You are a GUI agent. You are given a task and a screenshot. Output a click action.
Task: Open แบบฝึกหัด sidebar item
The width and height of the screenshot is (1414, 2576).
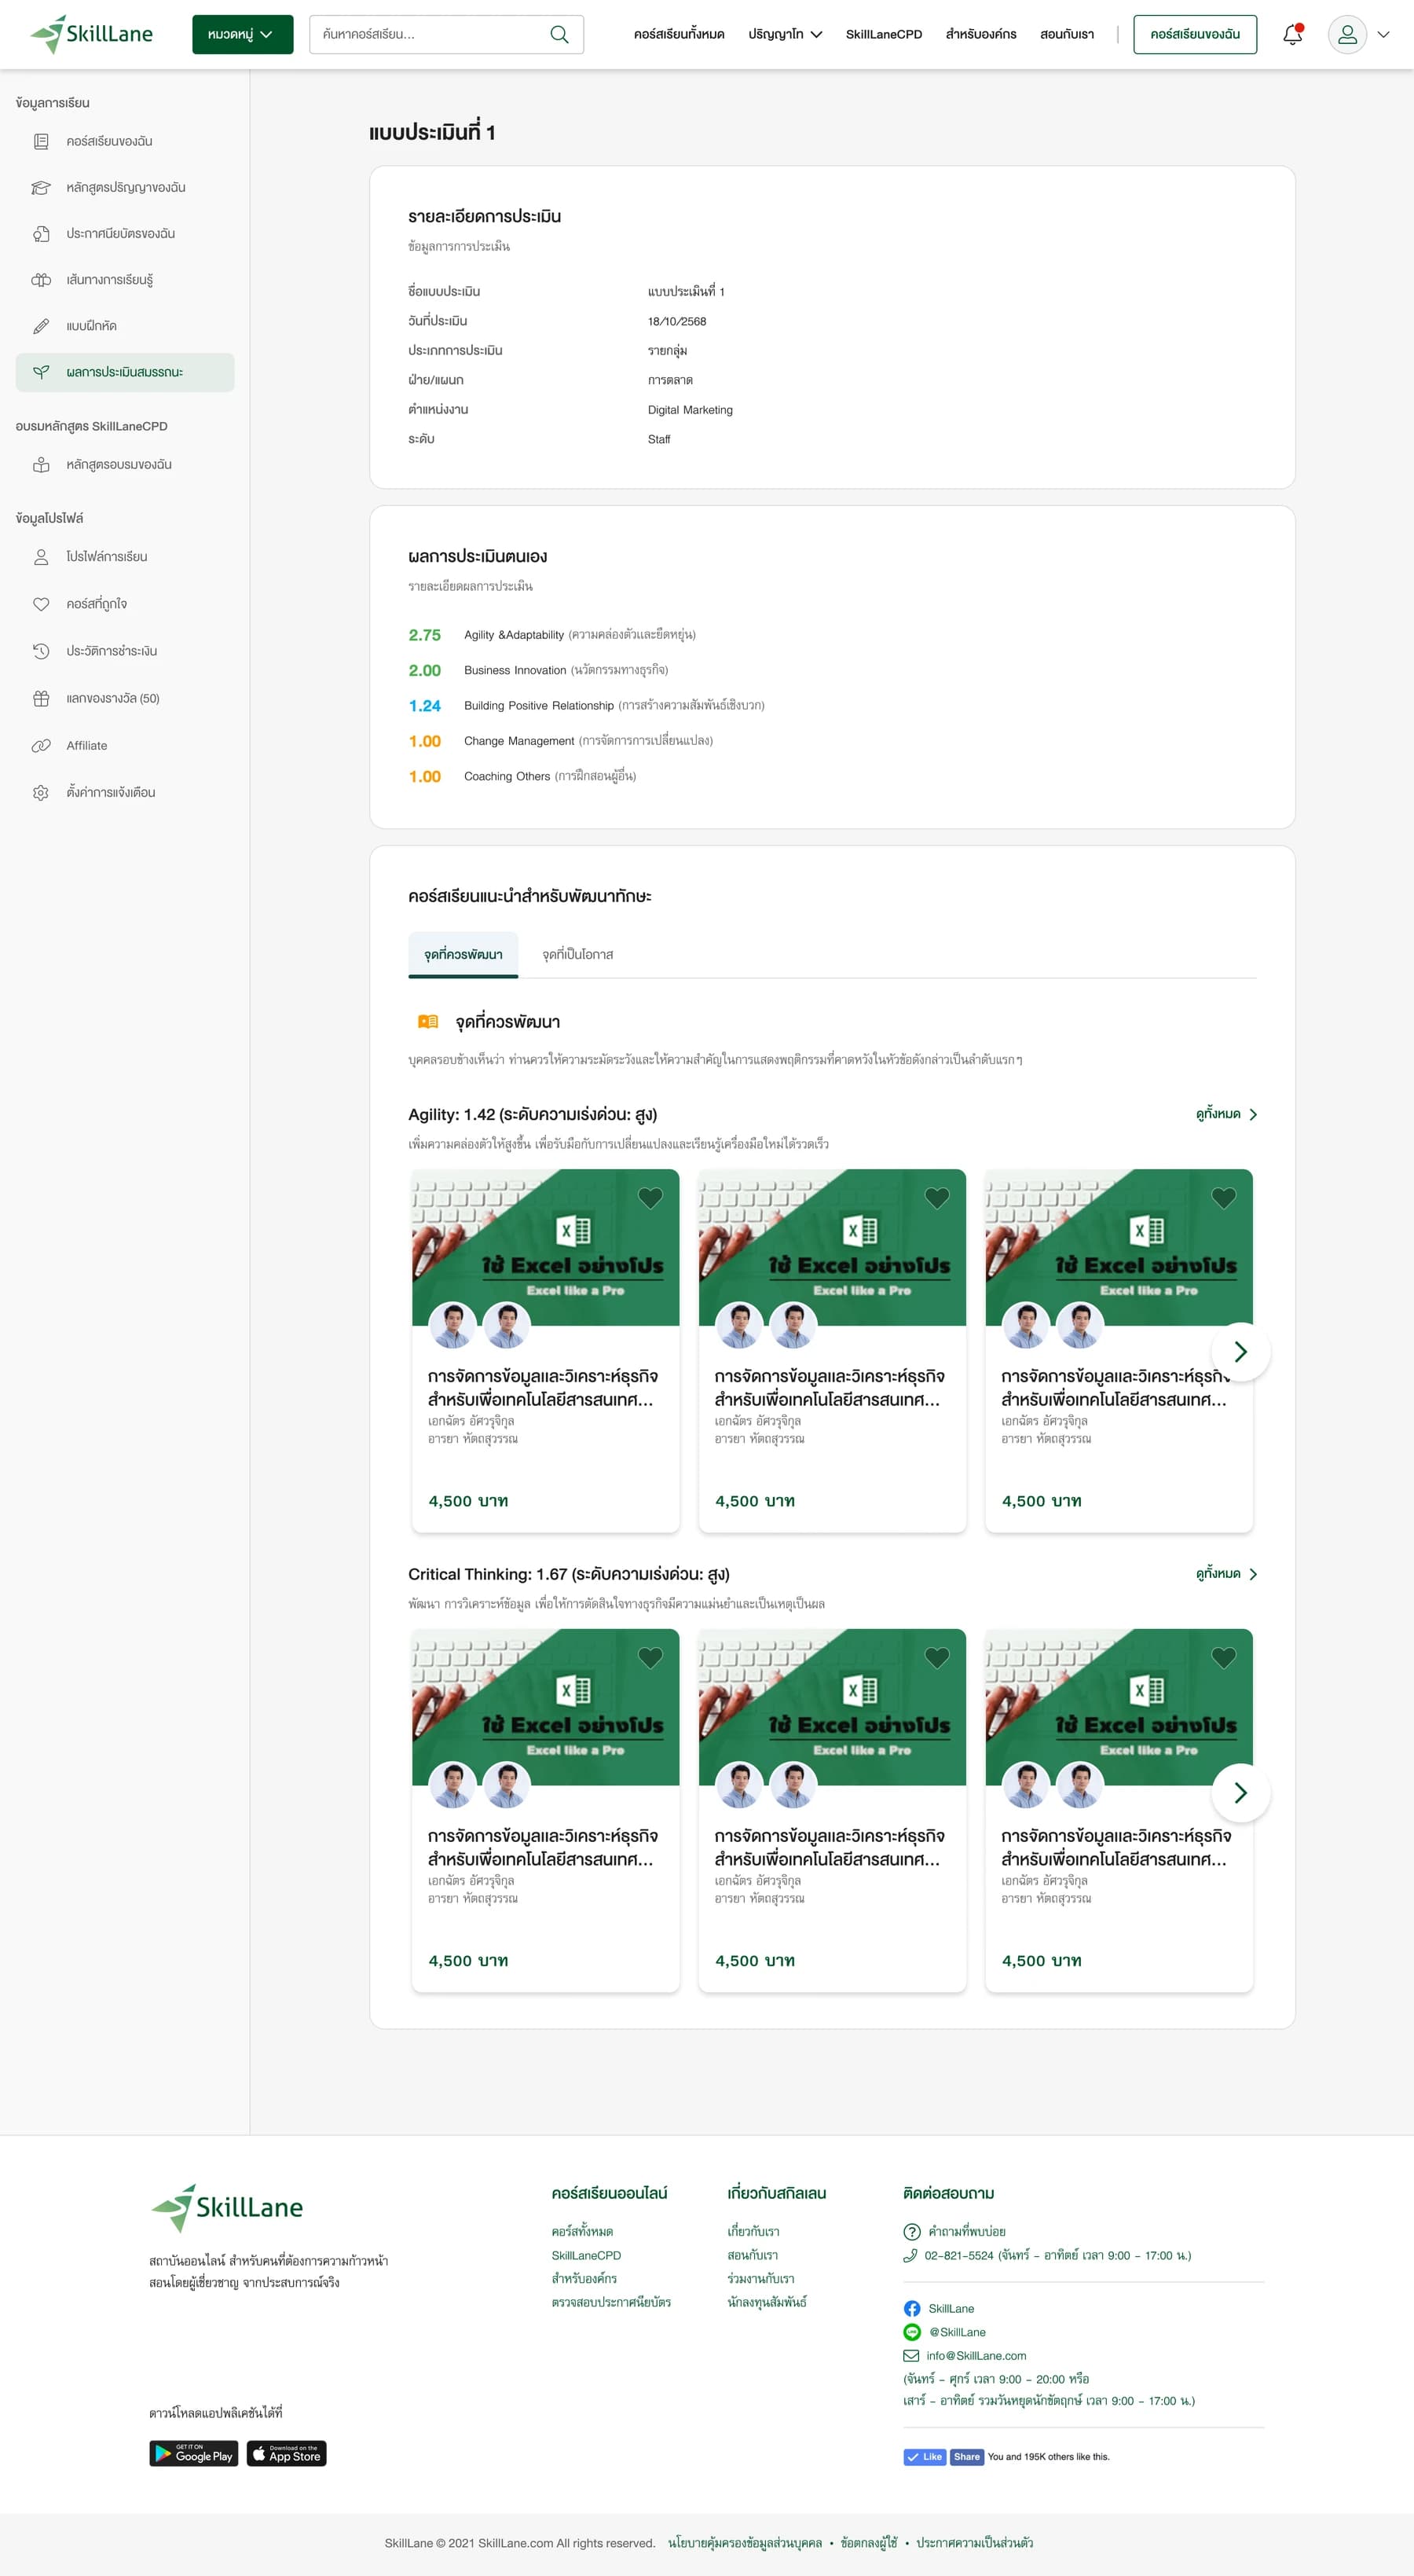125,326
